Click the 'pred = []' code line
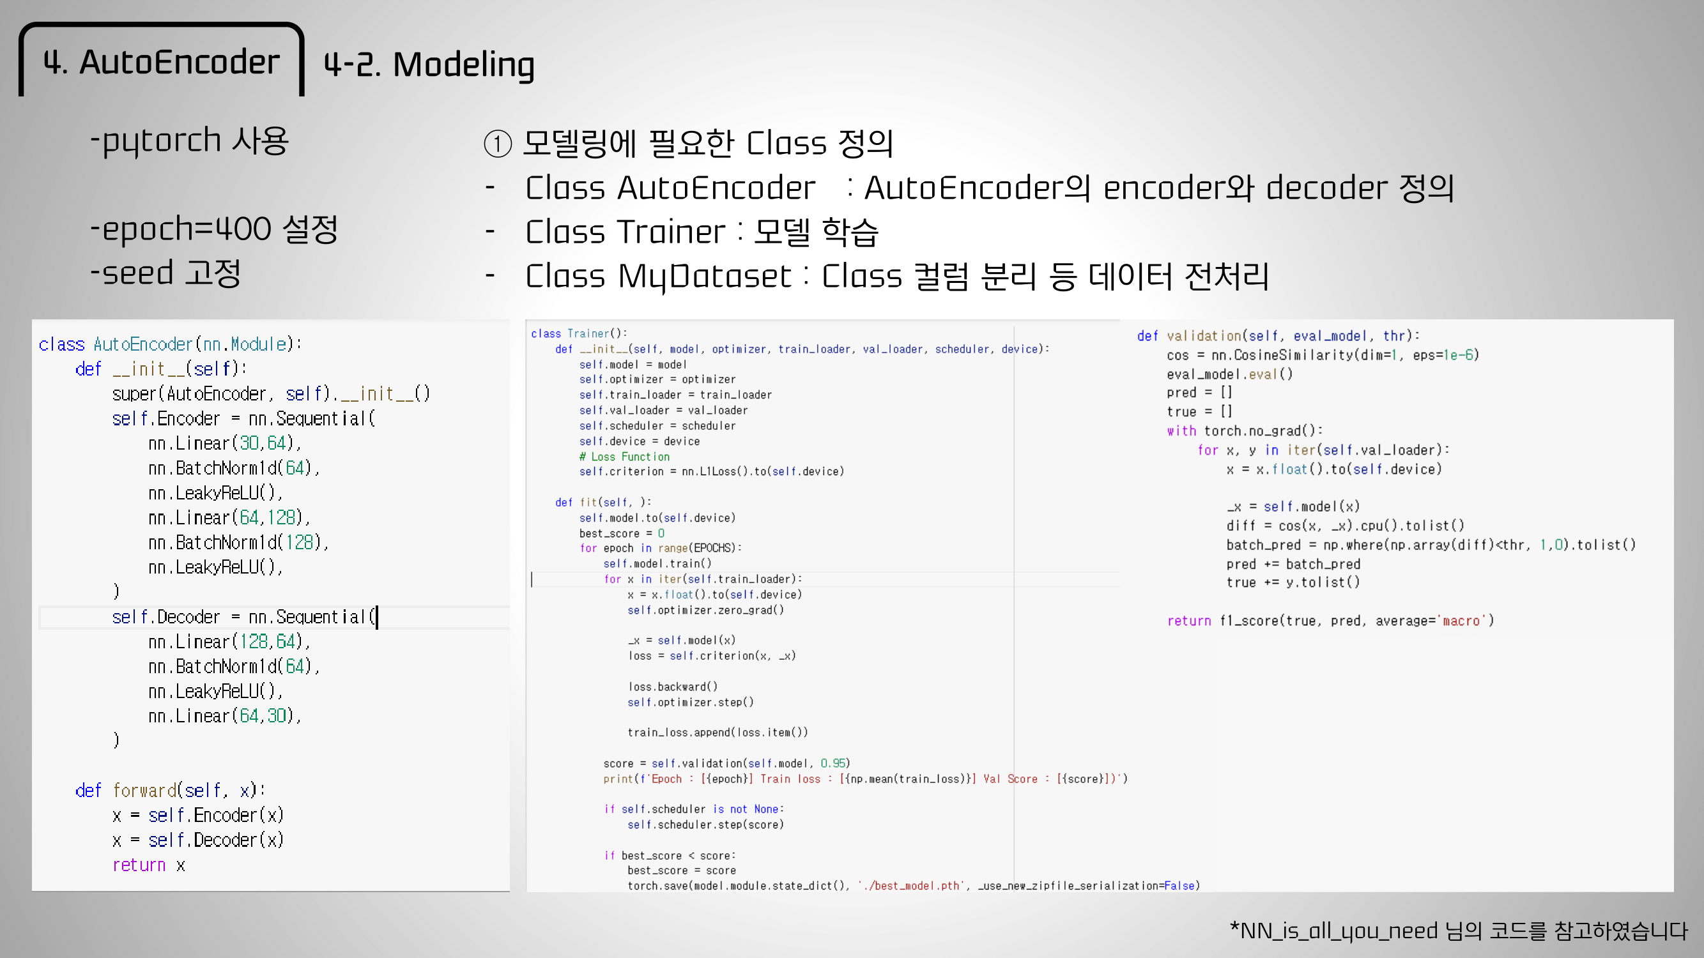This screenshot has width=1704, height=958. (1200, 393)
